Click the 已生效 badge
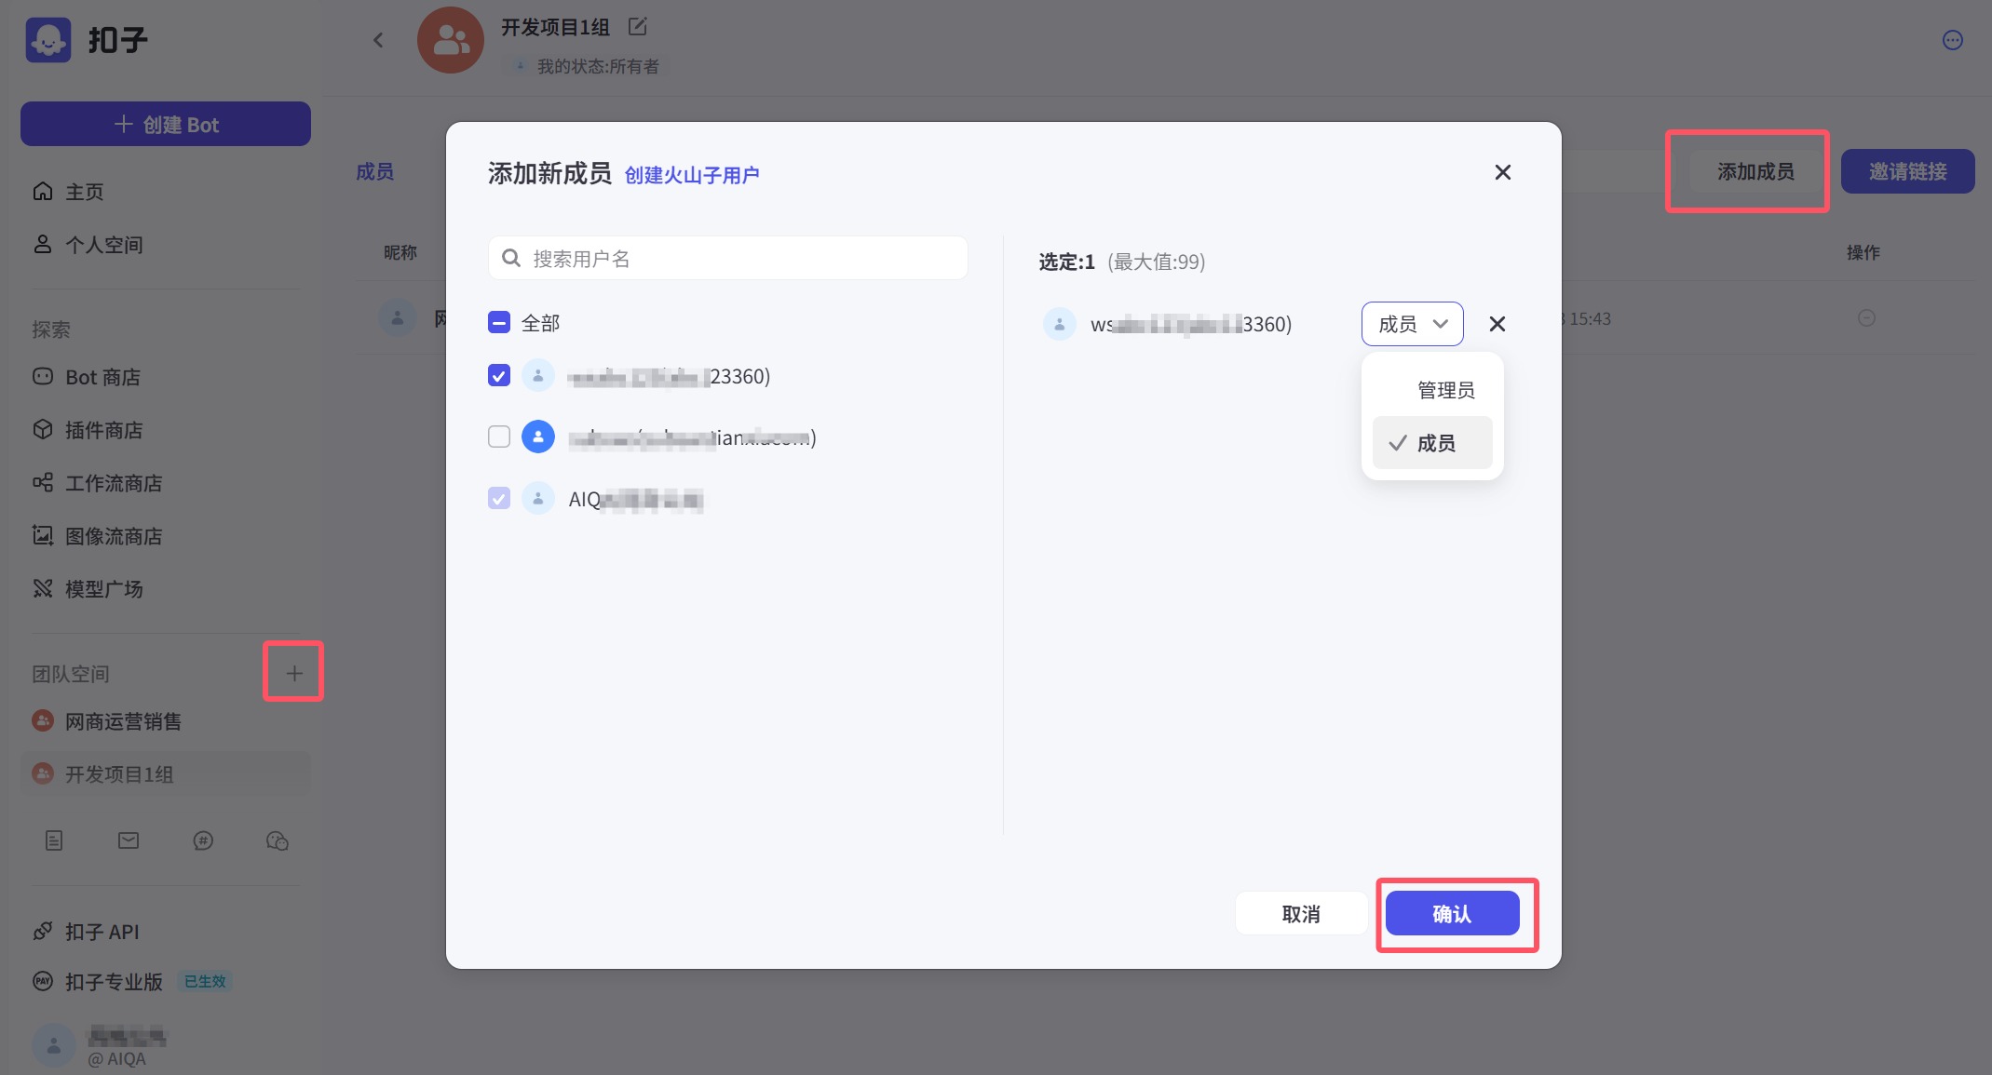The width and height of the screenshot is (1992, 1075). point(205,981)
